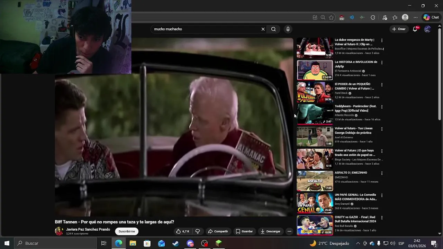
Task: Open Teddybears Punkrocker official video title
Action: (355, 108)
